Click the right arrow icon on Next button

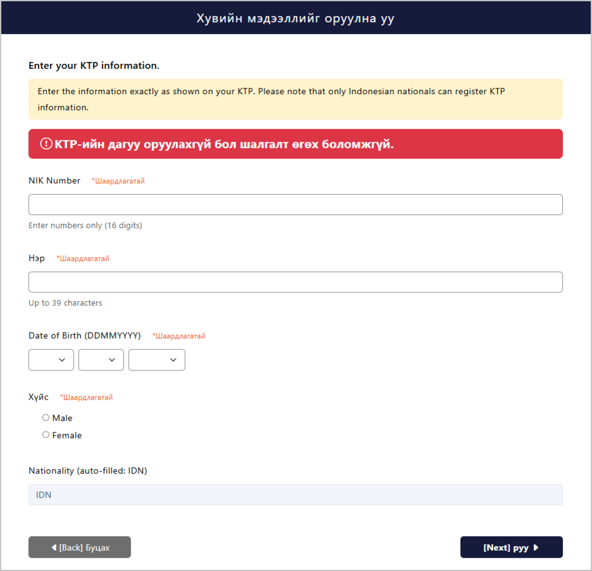click(x=536, y=547)
